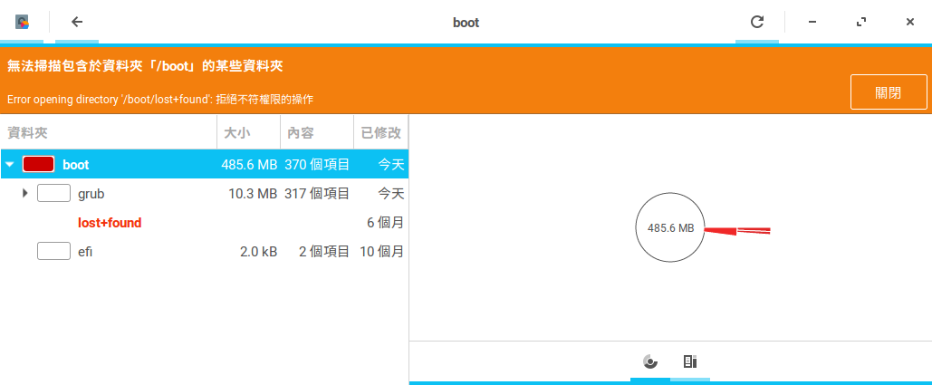Sort by 內容 column header
The width and height of the screenshot is (932, 385).
coord(316,133)
